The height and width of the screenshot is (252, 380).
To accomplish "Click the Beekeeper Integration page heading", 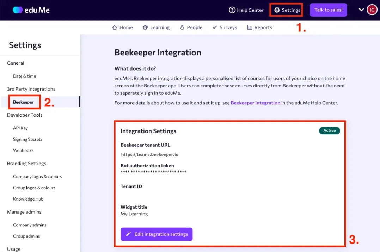I will [x=158, y=52].
